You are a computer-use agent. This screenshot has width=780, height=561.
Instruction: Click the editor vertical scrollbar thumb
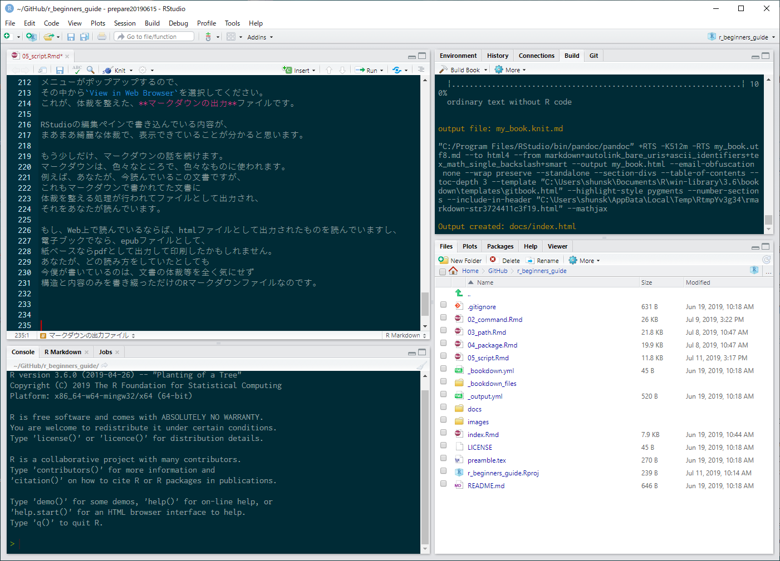pyautogui.click(x=425, y=304)
